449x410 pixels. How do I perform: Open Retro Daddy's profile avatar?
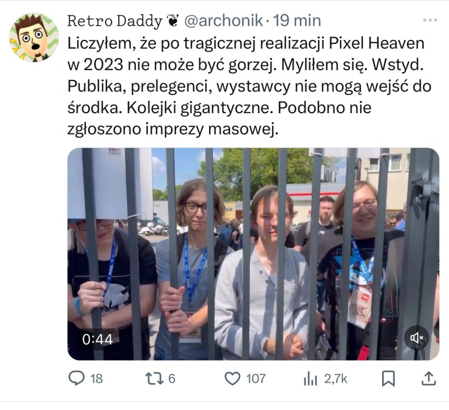point(34,37)
